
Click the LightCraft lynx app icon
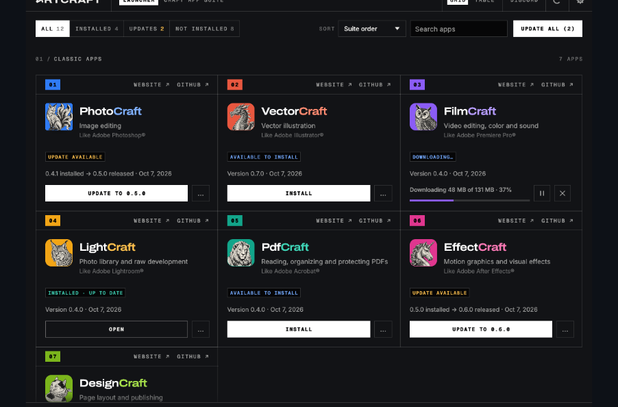[59, 253]
